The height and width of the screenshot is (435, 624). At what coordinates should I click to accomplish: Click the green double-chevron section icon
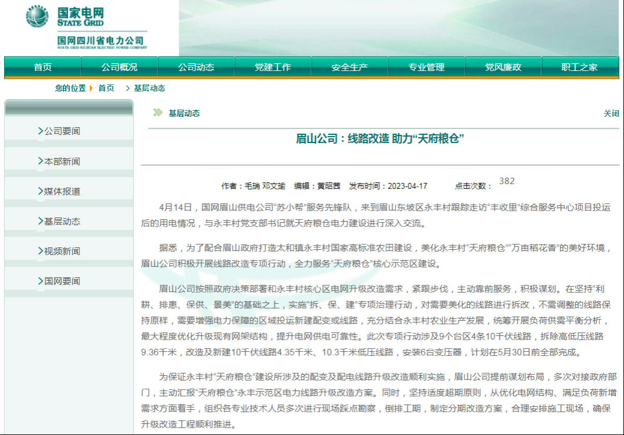157,113
